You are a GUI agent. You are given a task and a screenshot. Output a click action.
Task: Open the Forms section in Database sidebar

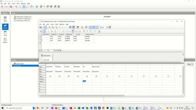tap(5, 33)
